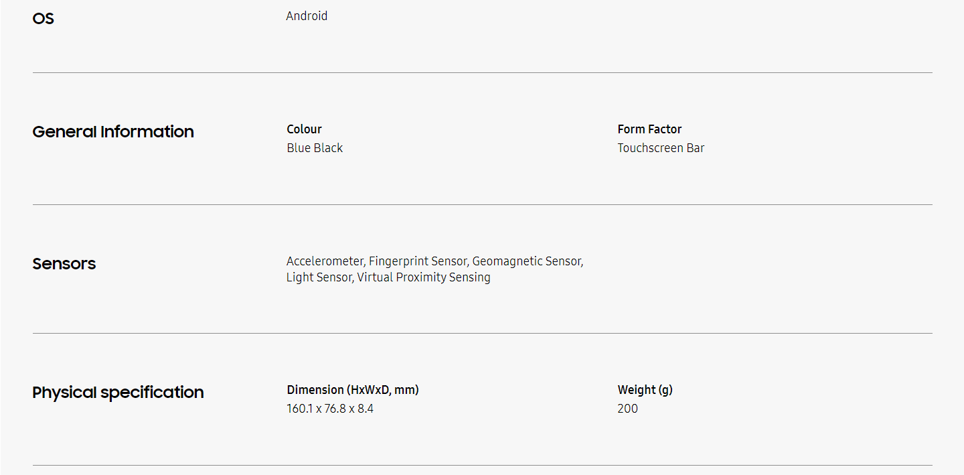
Task: Select the 160.1 x 76.8 x 8.4 value
Action: [x=330, y=409]
